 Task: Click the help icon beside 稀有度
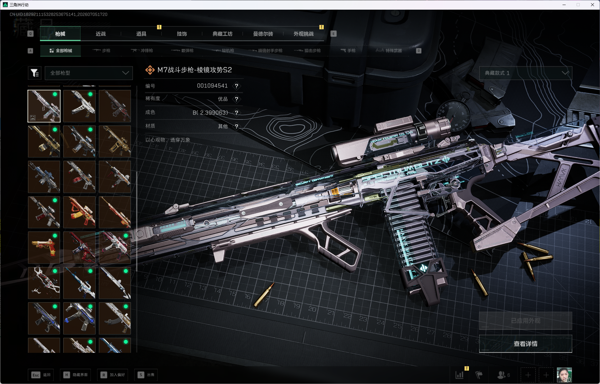[237, 99]
